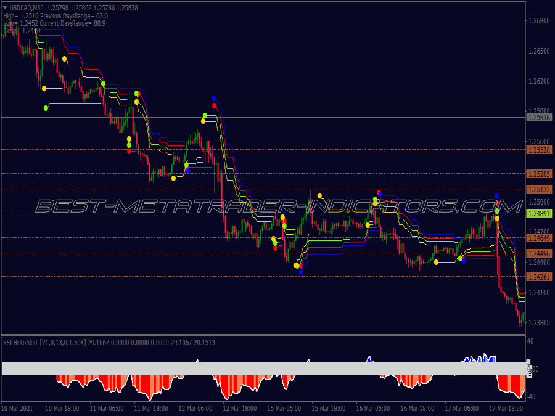Click the '12 Mar 18:00' time axis label
The width and height of the screenshot is (555, 416).
[x=240, y=408]
